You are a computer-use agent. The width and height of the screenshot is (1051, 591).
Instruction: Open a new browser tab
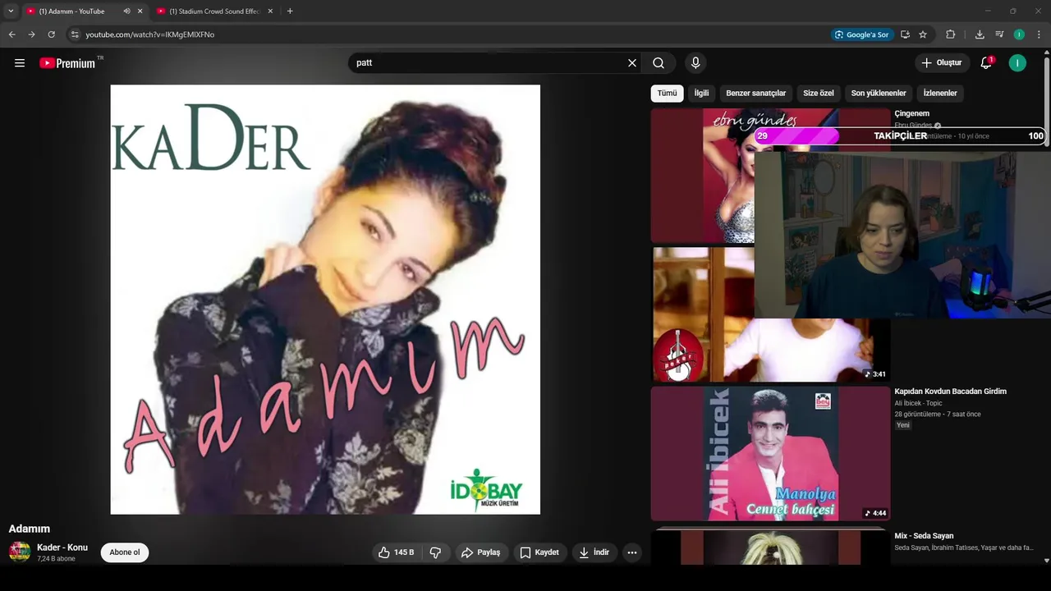tap(290, 11)
